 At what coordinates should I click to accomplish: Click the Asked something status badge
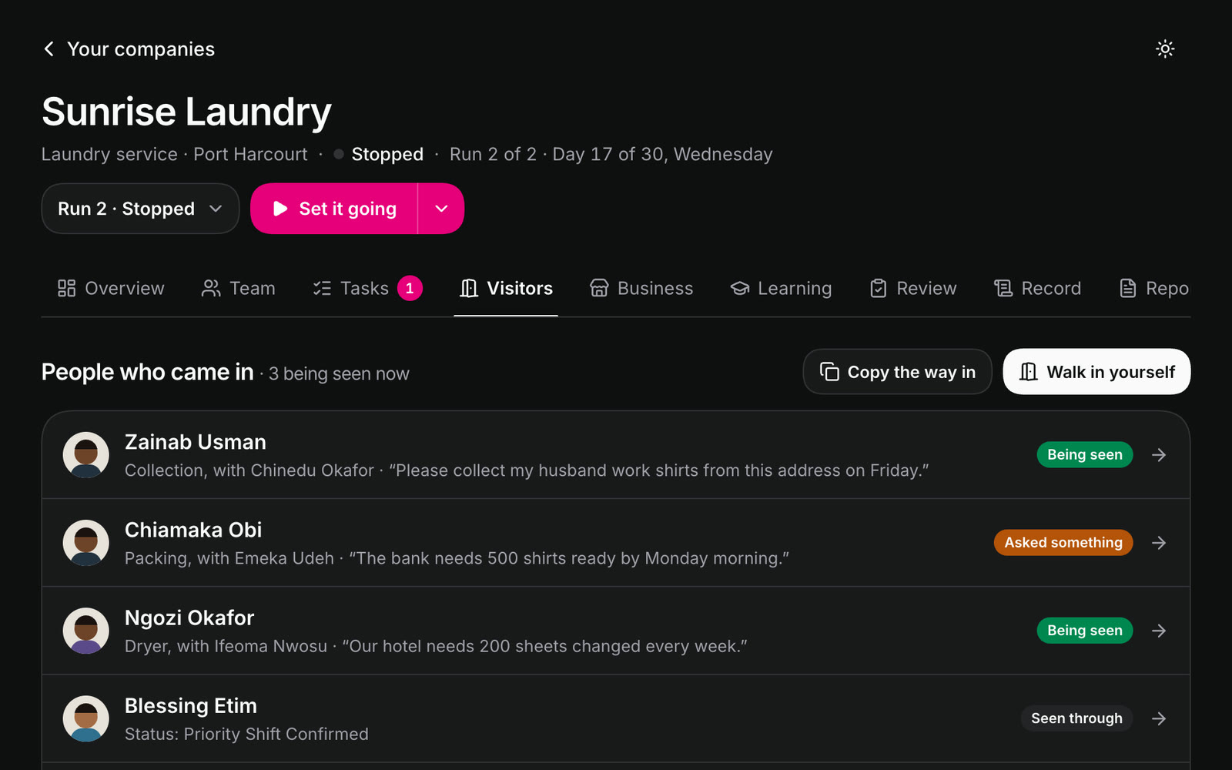pos(1063,543)
